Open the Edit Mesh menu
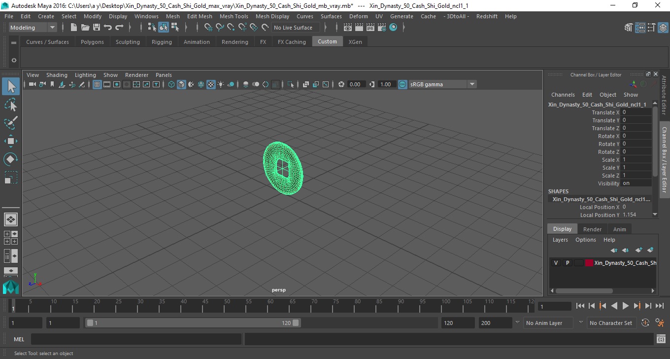The image size is (670, 359). coord(200,16)
